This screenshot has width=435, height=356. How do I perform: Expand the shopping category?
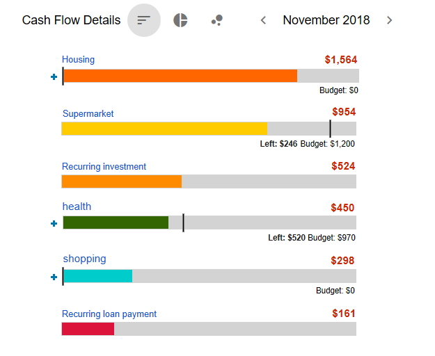[x=54, y=277]
